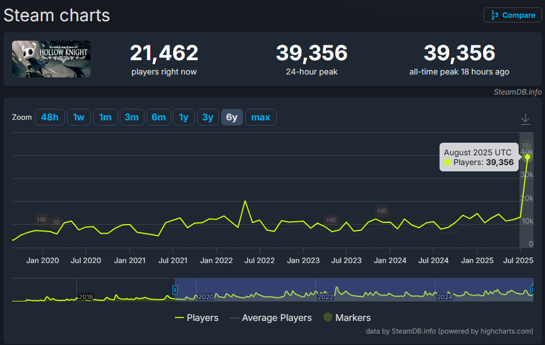
Task: Set zoom to 3y
Action: coord(208,117)
